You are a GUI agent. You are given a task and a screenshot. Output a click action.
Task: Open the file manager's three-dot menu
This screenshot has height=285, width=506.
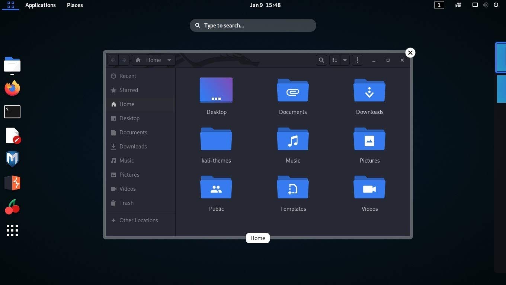click(357, 60)
